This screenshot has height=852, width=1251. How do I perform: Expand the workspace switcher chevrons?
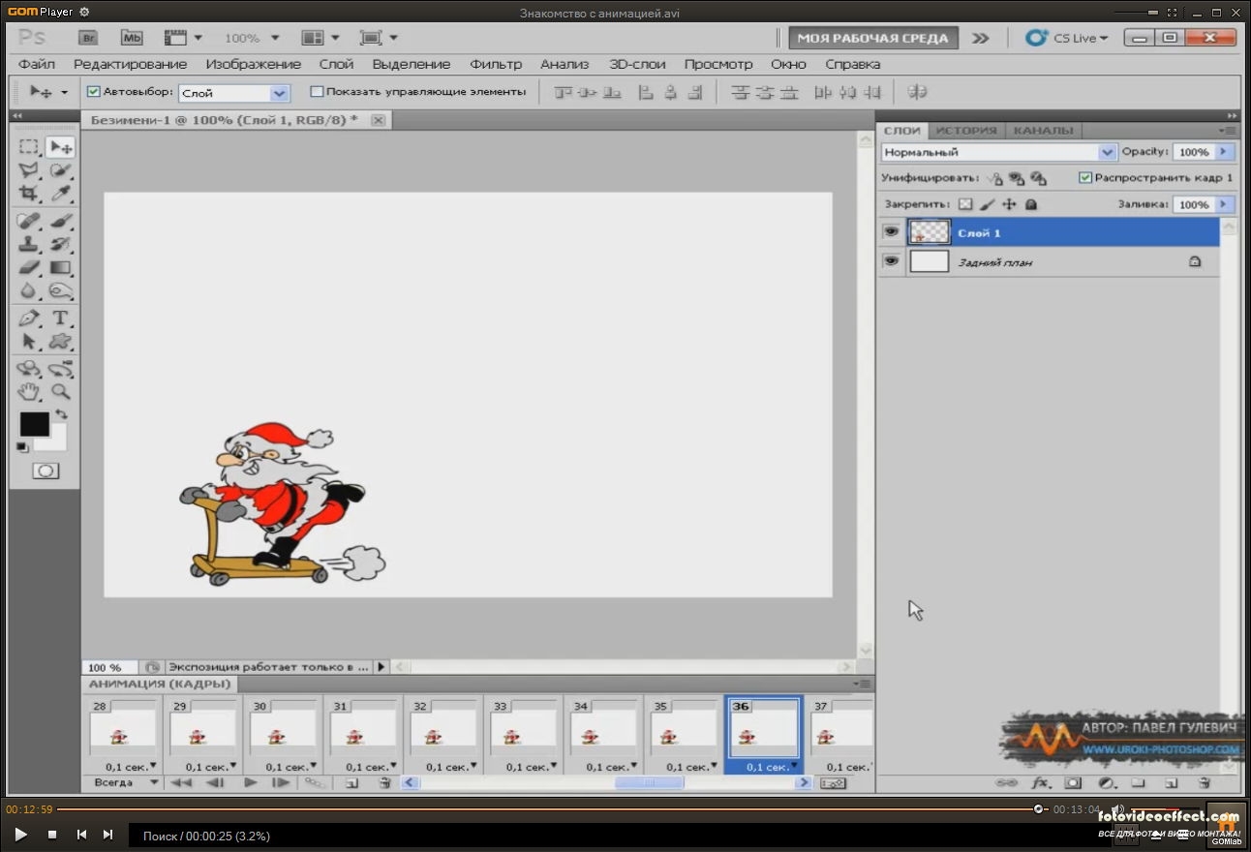click(981, 38)
